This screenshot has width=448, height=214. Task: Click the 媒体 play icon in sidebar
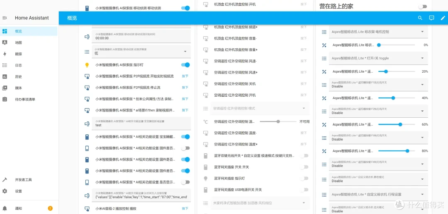pyautogui.click(x=5, y=88)
